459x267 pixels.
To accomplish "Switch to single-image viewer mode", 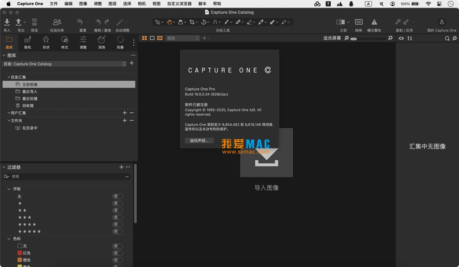I will [152, 38].
